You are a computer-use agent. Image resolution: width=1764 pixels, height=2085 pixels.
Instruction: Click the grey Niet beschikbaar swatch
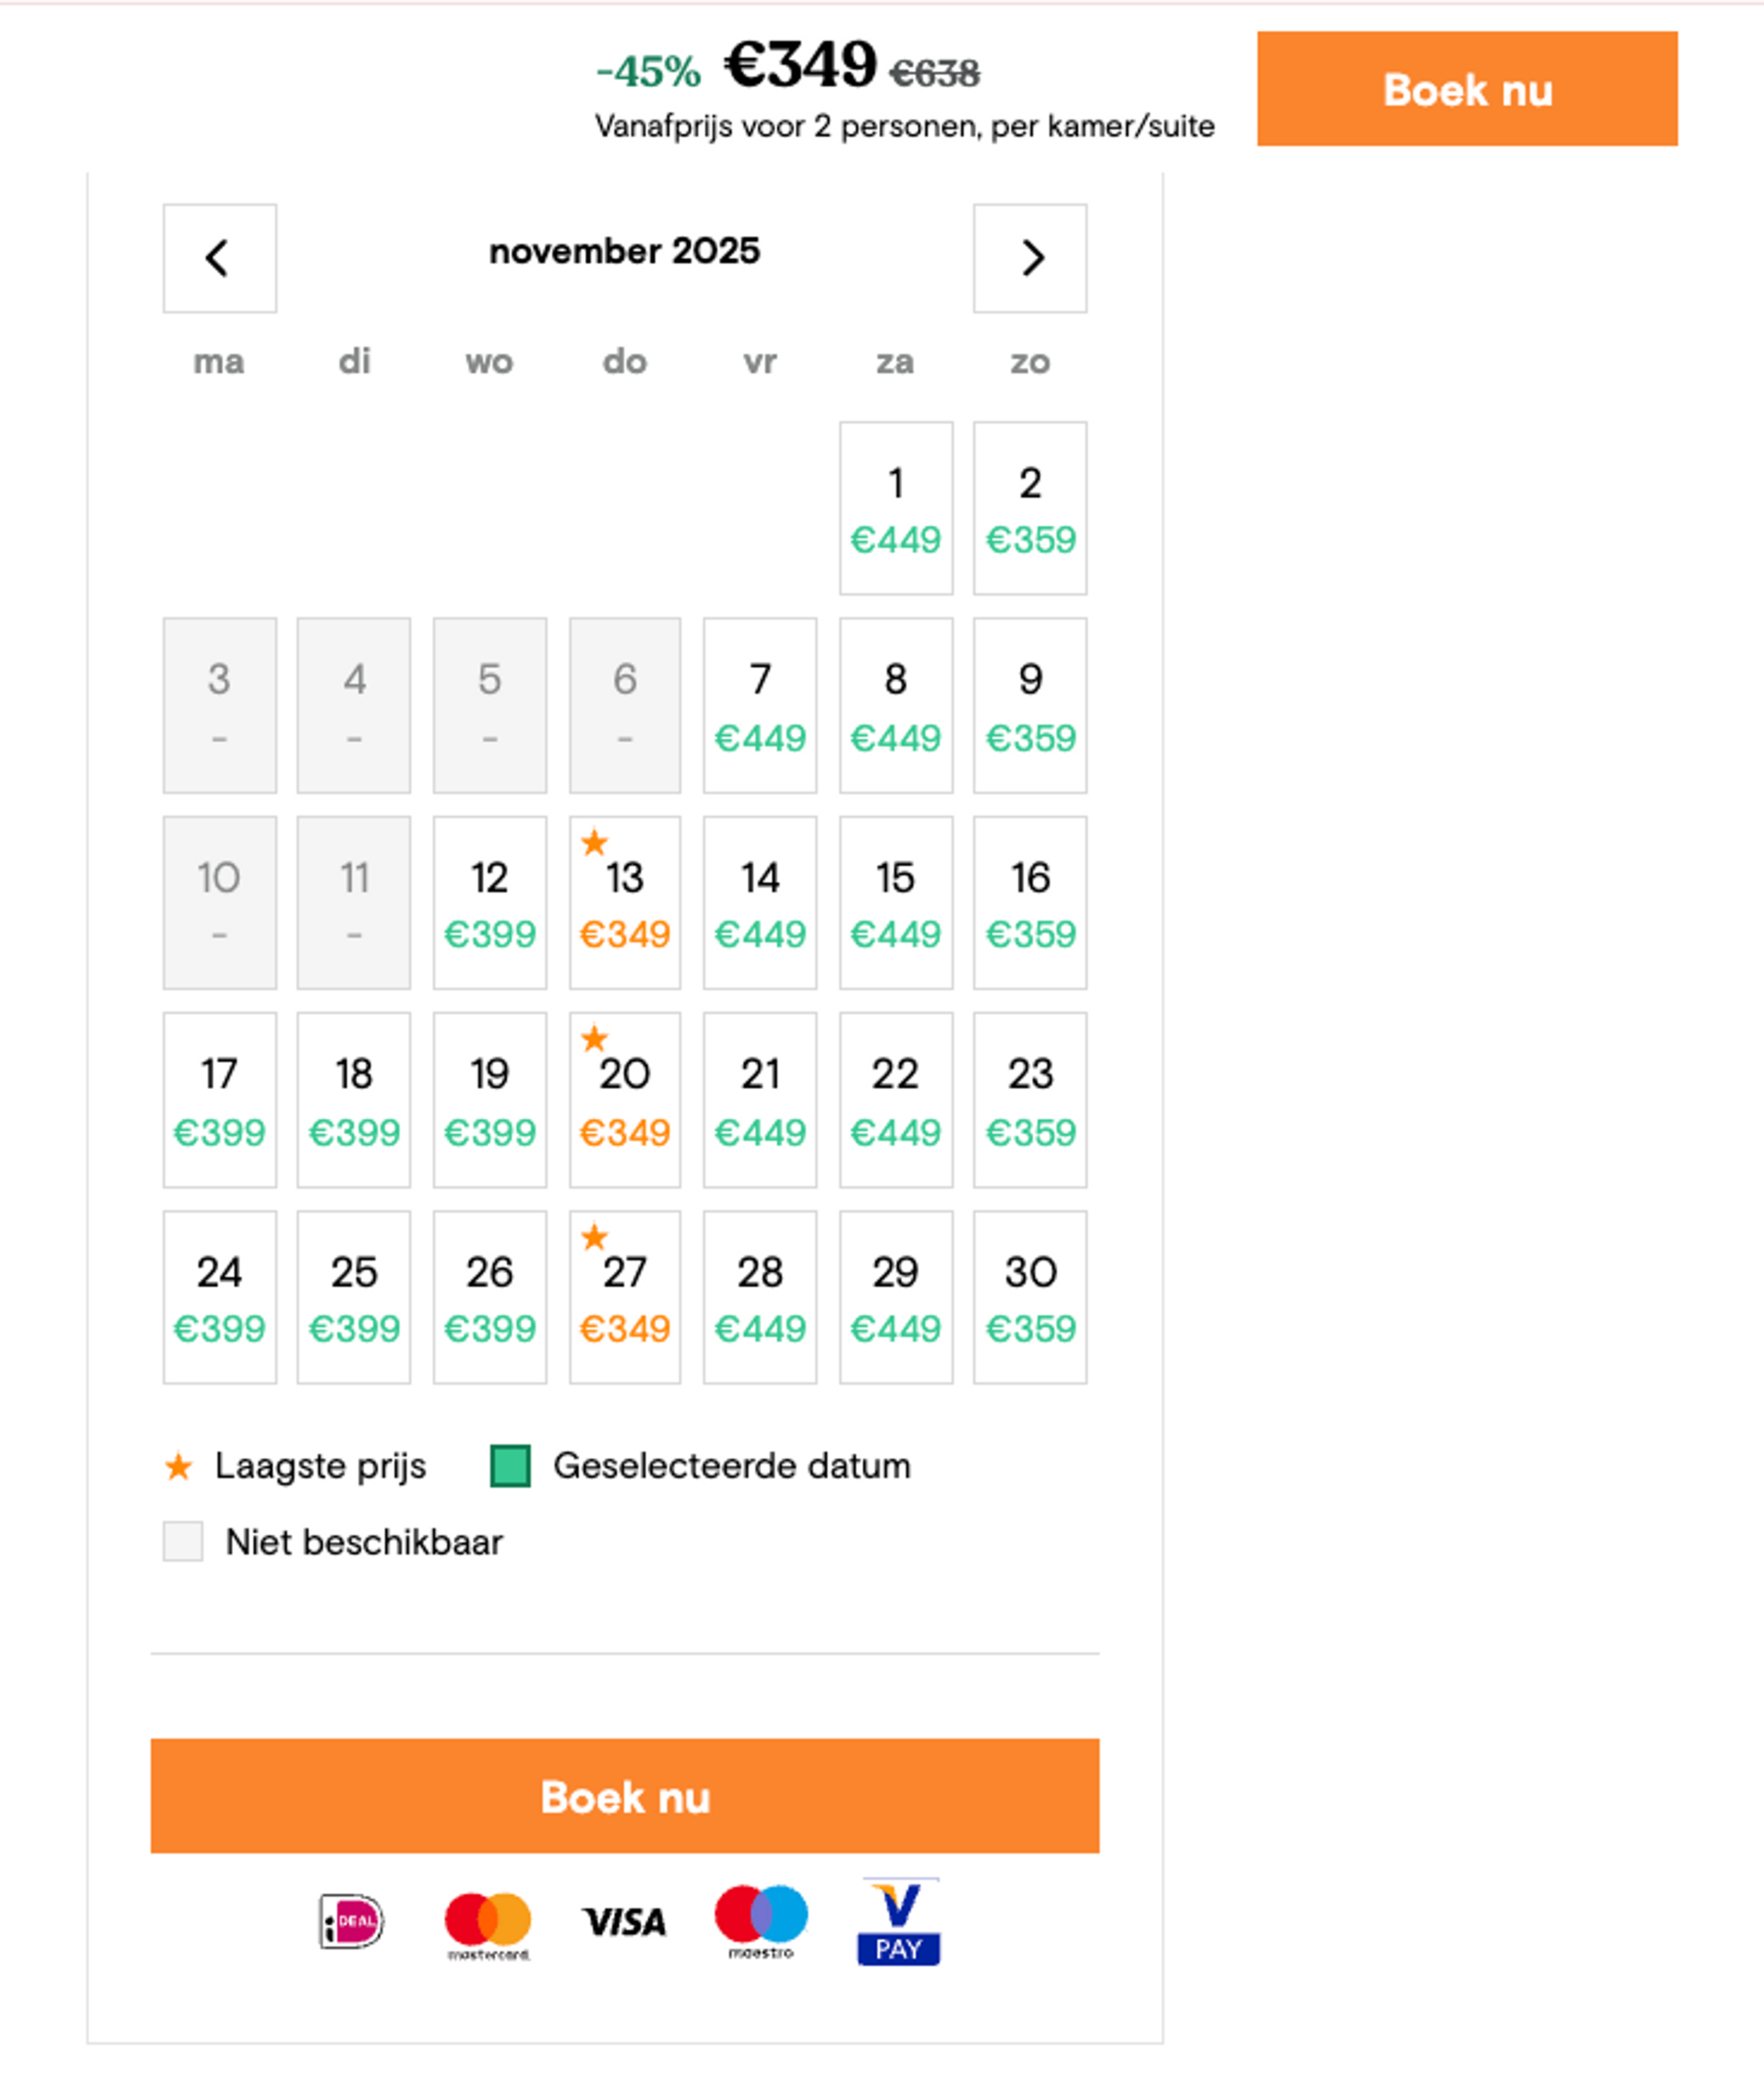[x=183, y=1542]
